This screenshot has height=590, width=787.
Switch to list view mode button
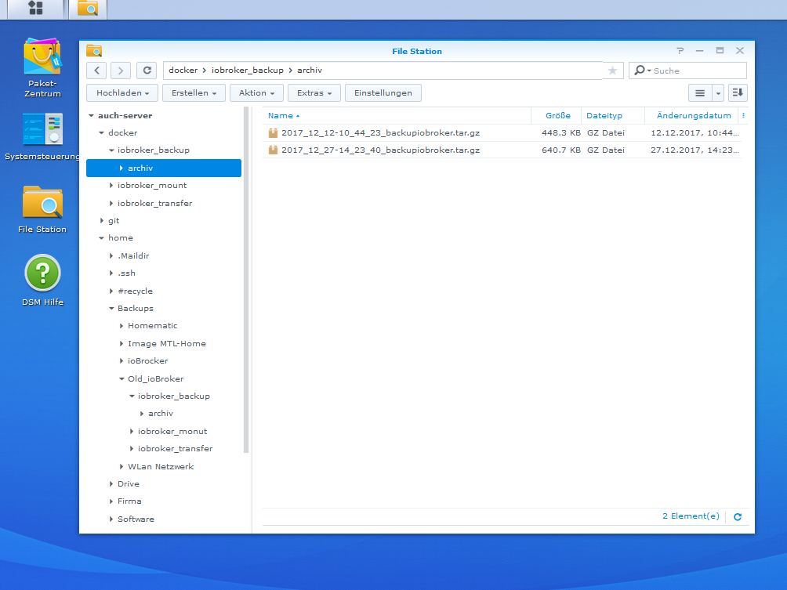point(700,93)
